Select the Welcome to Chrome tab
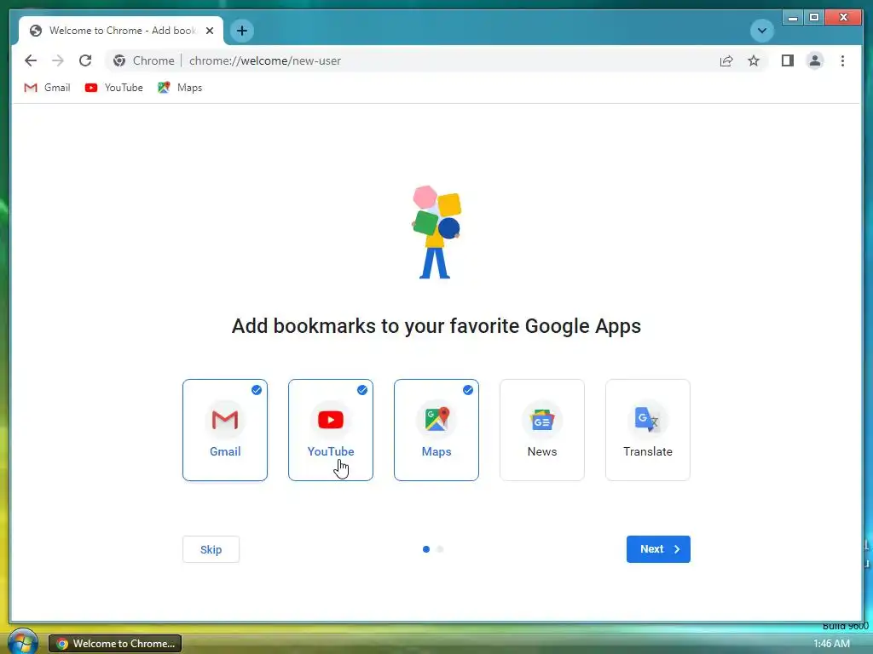The width and height of the screenshot is (873, 654). coord(121,31)
